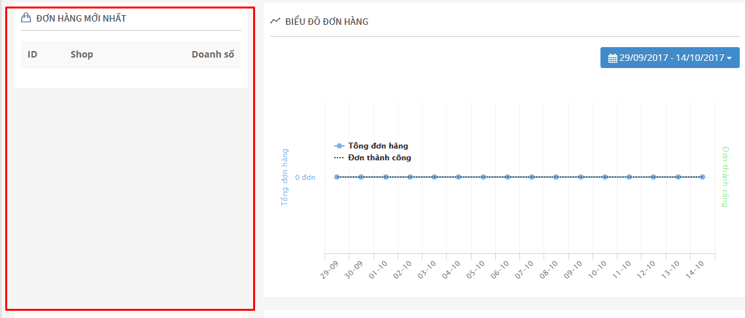Click the BIỂU ĐỒ ĐƠN HÀNG chart title

pyautogui.click(x=326, y=22)
